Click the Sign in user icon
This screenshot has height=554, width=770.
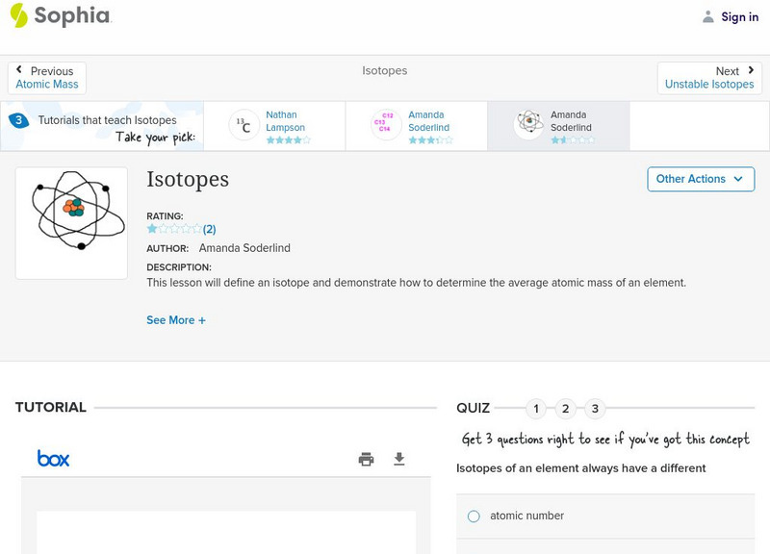tap(708, 16)
